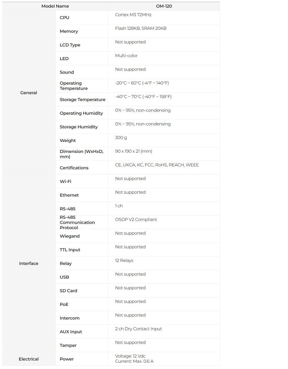Click the Multi-color LED value

click(x=126, y=56)
